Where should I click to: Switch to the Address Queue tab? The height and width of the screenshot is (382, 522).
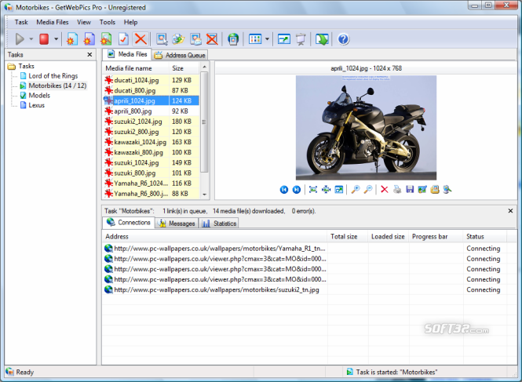point(180,55)
